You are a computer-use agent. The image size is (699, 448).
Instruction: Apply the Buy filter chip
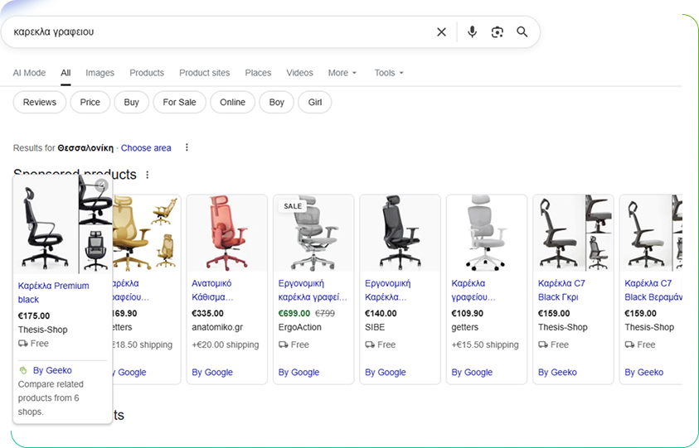(132, 102)
